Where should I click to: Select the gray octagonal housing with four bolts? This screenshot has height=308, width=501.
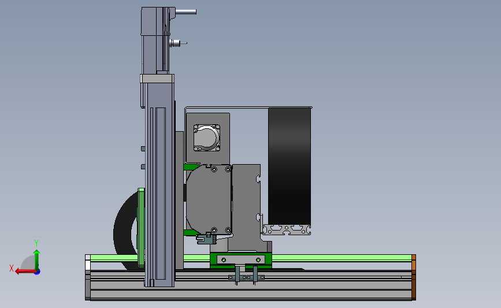(209, 200)
